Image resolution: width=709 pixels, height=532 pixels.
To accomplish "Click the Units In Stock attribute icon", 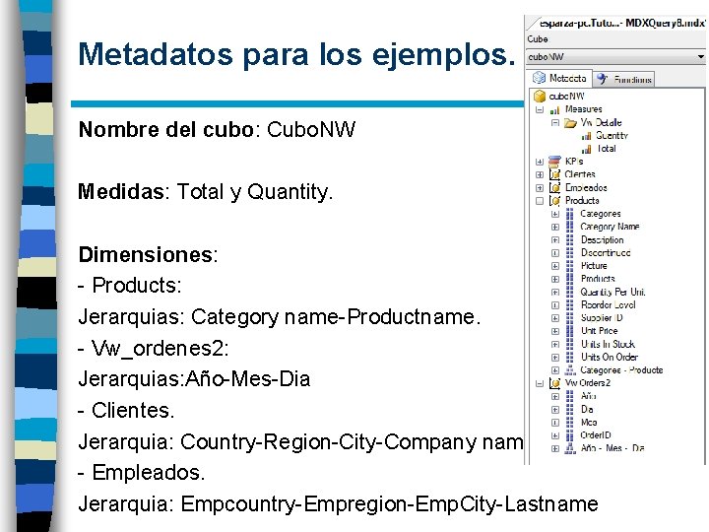I will coord(570,344).
